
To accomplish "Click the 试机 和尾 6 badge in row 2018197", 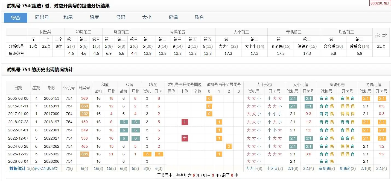I will pyautogui.click(x=124, y=122).
